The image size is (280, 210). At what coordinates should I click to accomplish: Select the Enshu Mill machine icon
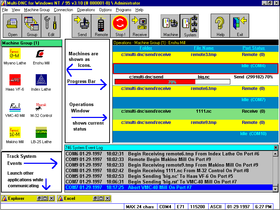tap(41, 56)
